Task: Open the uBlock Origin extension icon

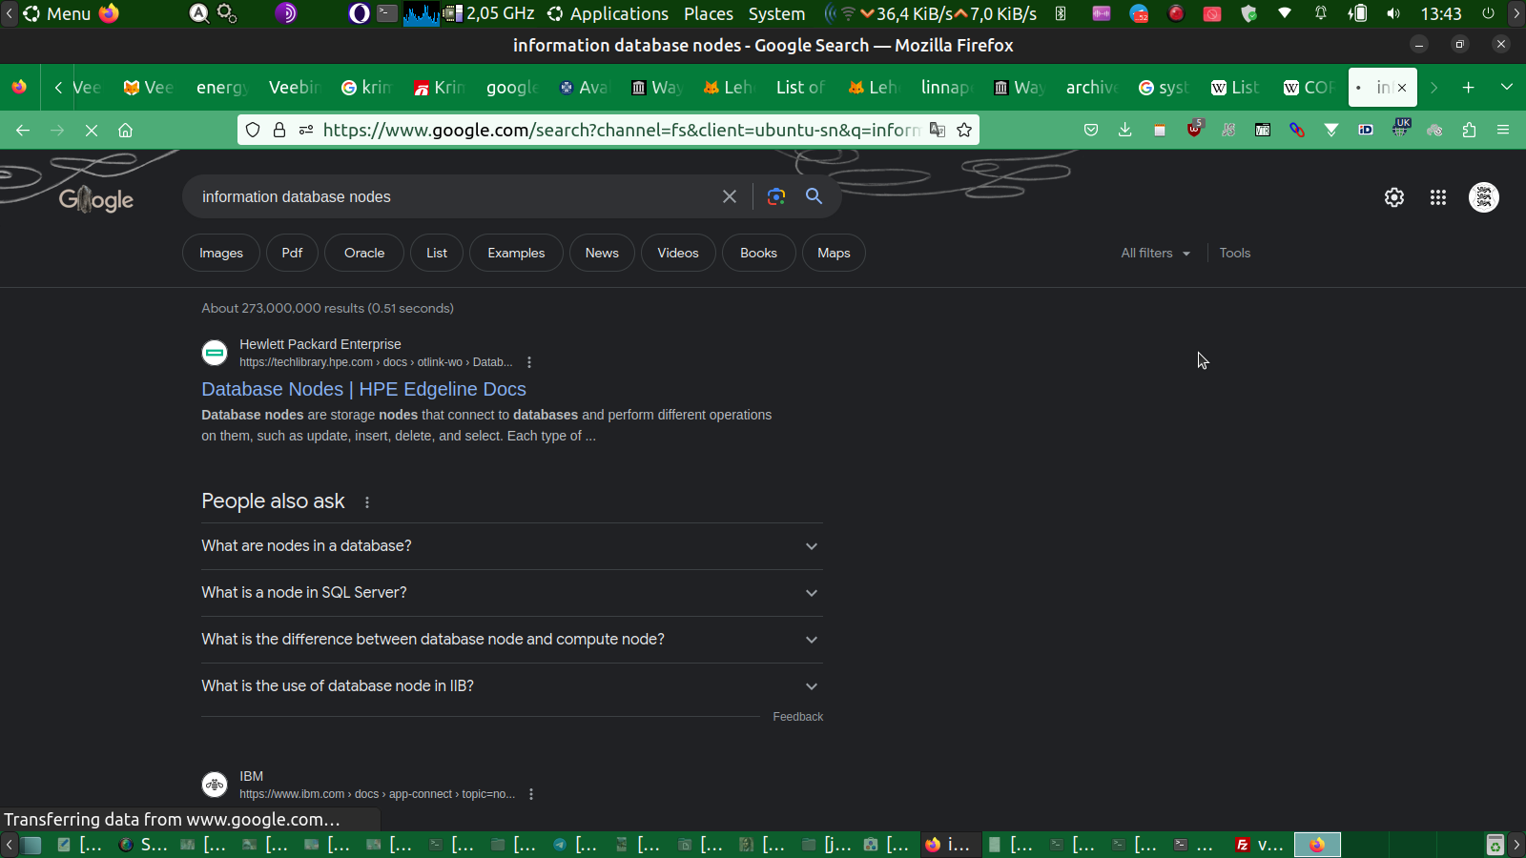Action: click(1194, 130)
